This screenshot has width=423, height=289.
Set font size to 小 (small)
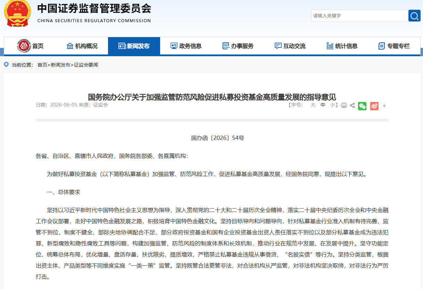pos(333,105)
